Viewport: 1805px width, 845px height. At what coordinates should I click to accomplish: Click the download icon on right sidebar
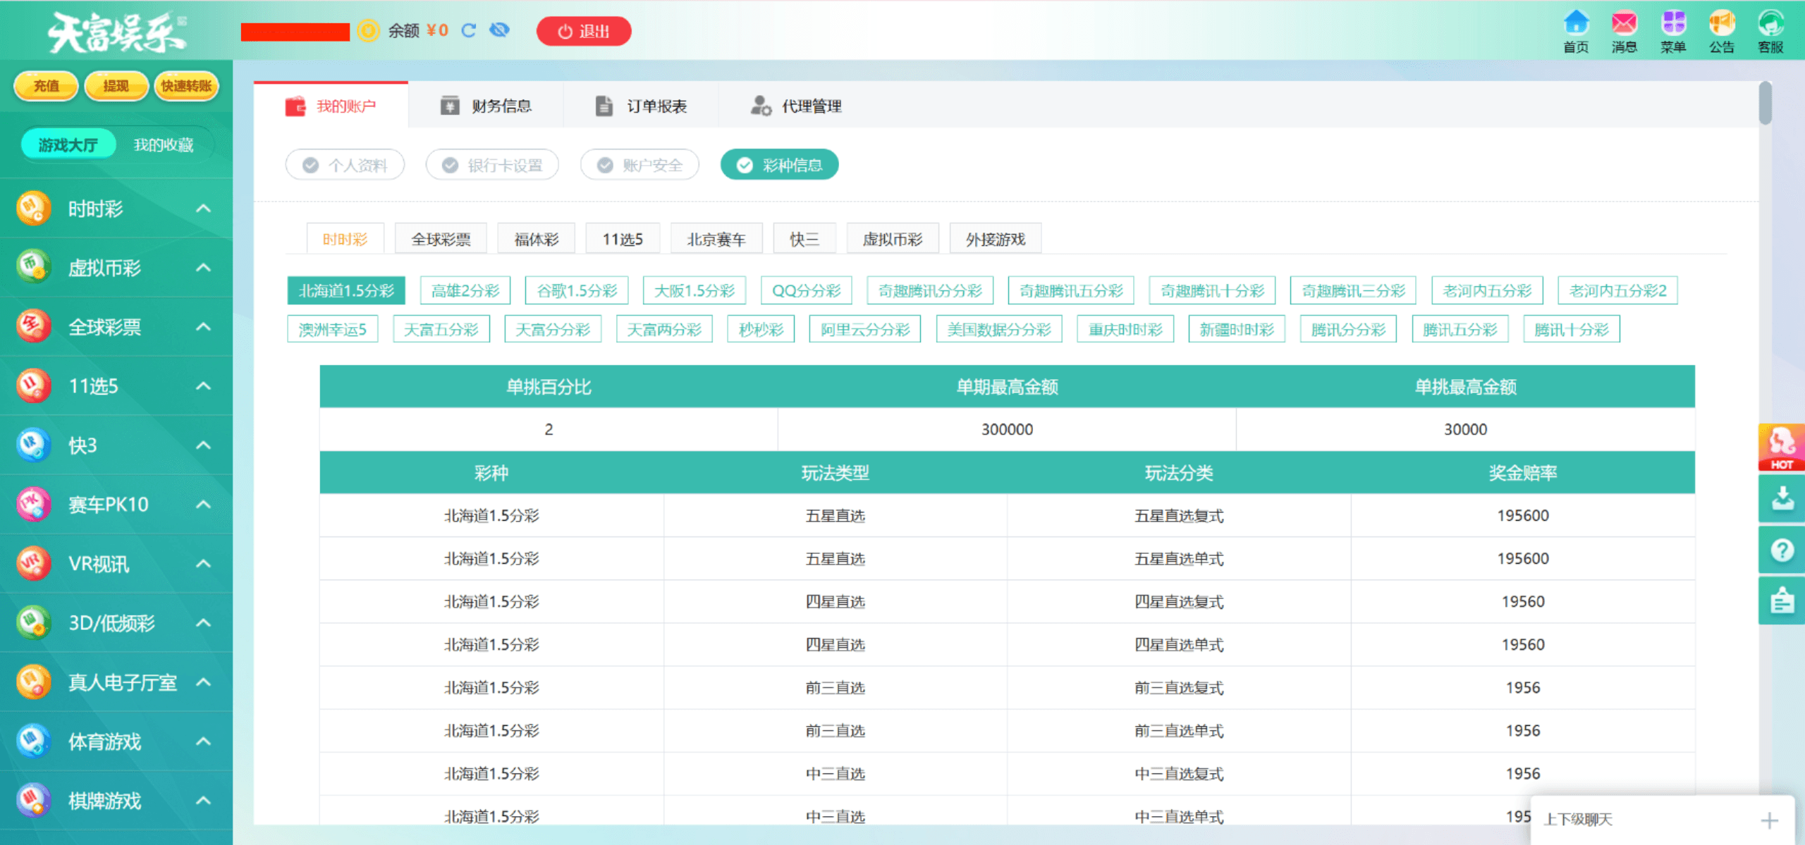coord(1782,498)
